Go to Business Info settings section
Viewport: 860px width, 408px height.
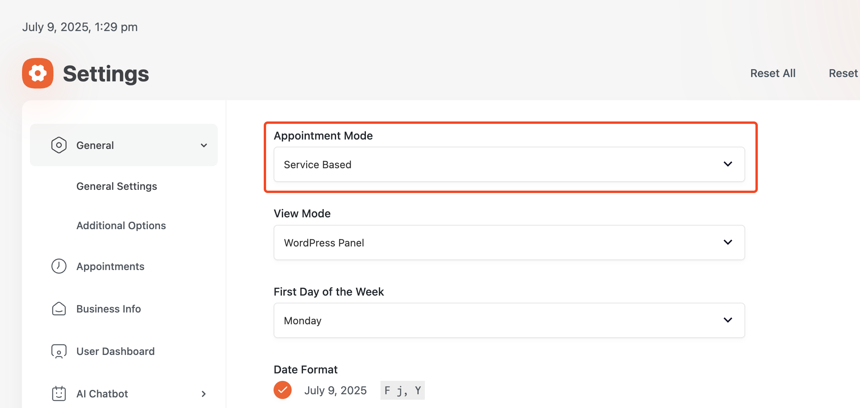point(108,309)
